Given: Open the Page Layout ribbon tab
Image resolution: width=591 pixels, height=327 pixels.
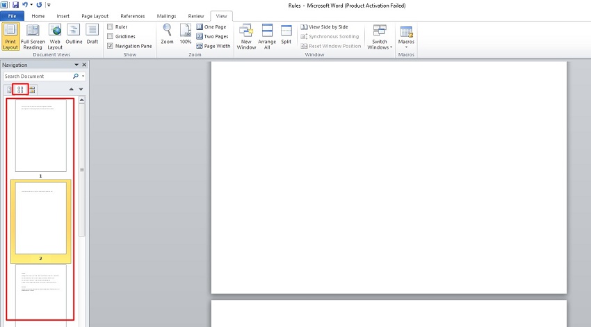Looking at the screenshot, I should [95, 16].
